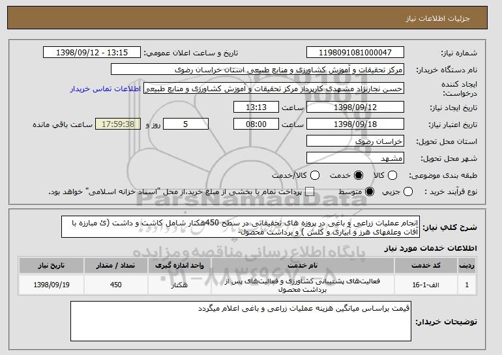Image resolution: width=502 pixels, height=355 pixels.
Task: Click the نام خدمت column header
Action: [303, 266]
